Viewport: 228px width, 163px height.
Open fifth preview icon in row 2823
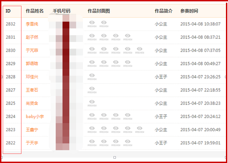tap(139, 129)
